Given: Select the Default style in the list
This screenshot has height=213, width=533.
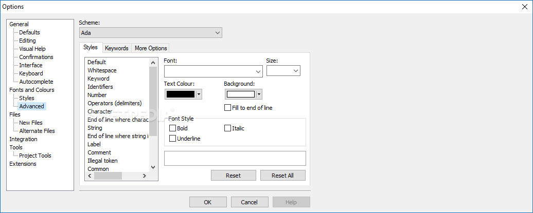Looking at the screenshot, I should (x=97, y=62).
